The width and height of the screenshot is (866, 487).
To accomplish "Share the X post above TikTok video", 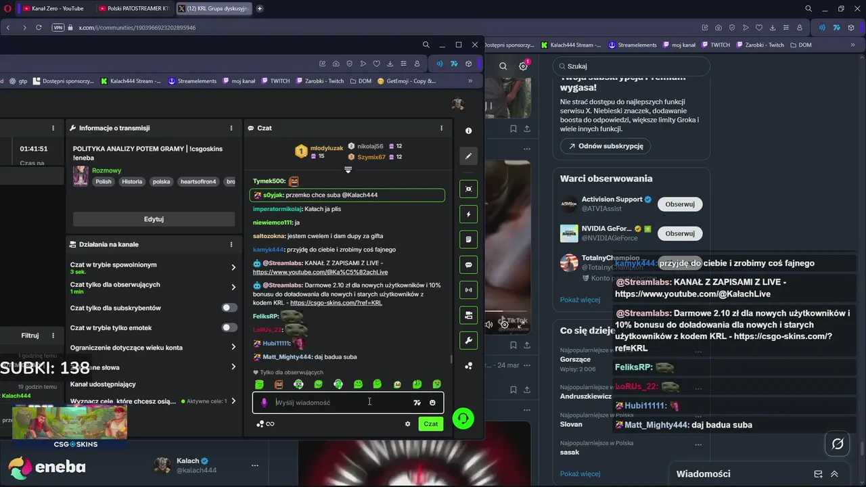I will click(527, 129).
